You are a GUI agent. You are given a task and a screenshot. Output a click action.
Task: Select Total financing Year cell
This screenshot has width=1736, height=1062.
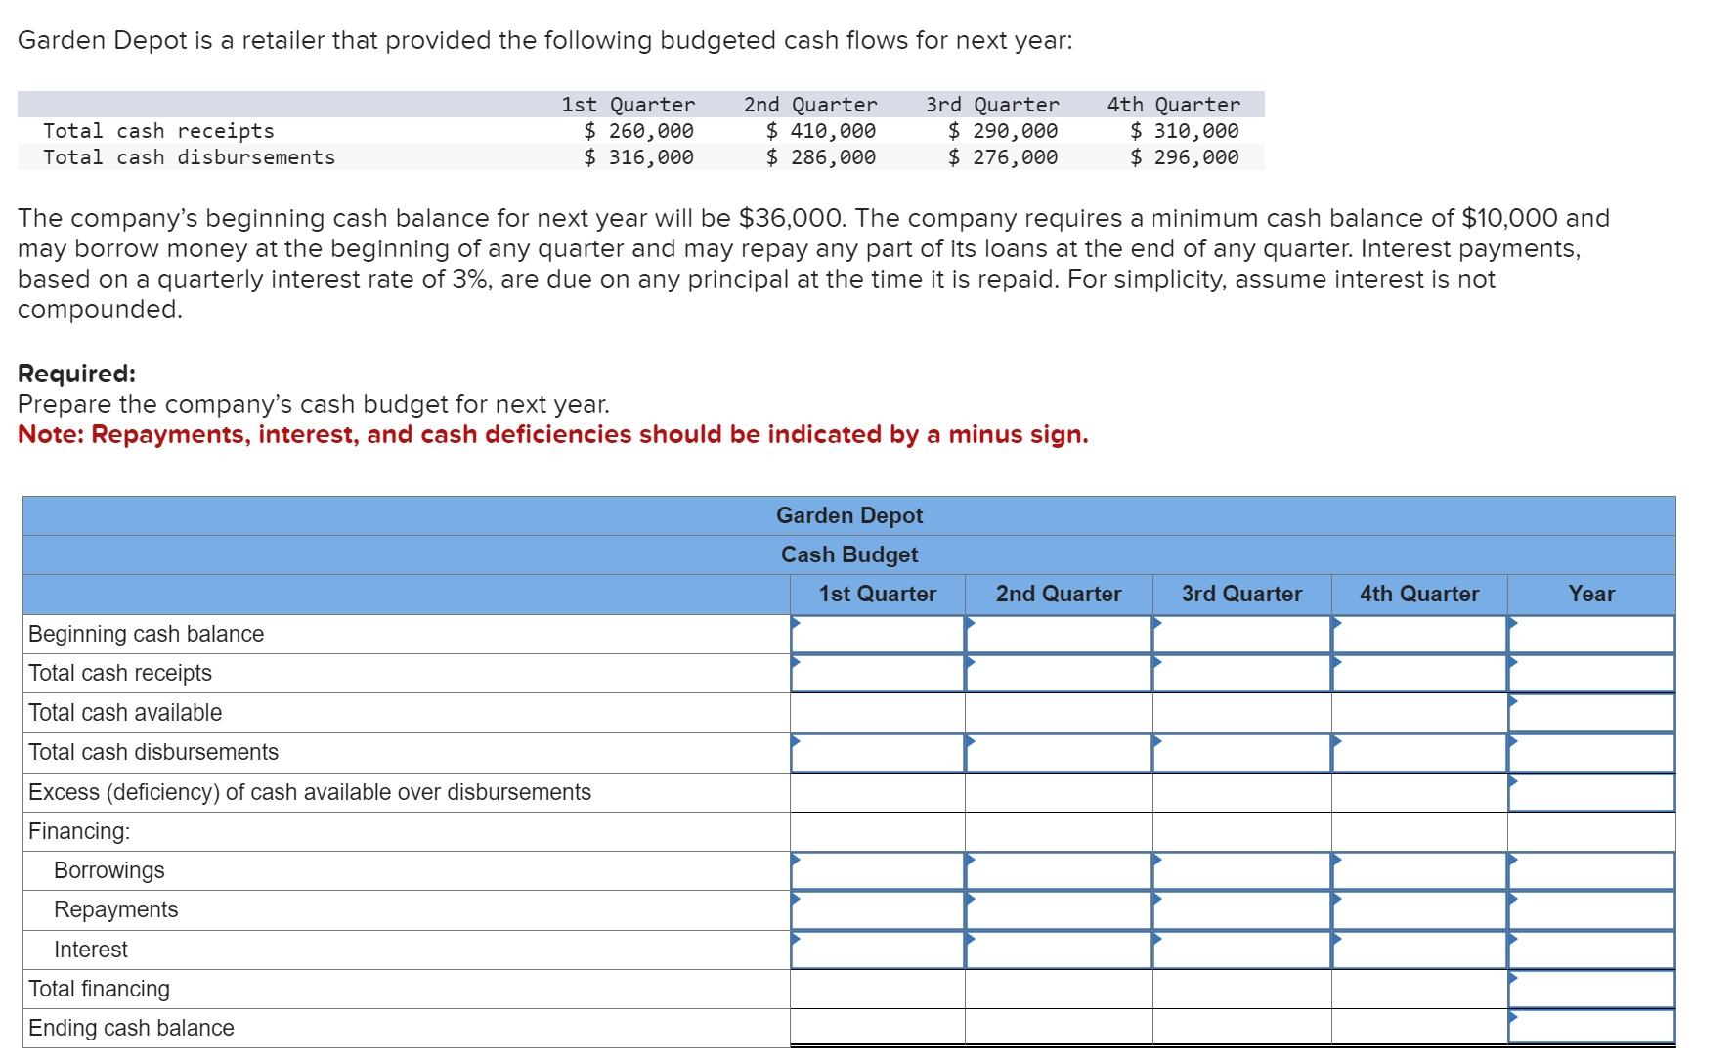click(1591, 989)
